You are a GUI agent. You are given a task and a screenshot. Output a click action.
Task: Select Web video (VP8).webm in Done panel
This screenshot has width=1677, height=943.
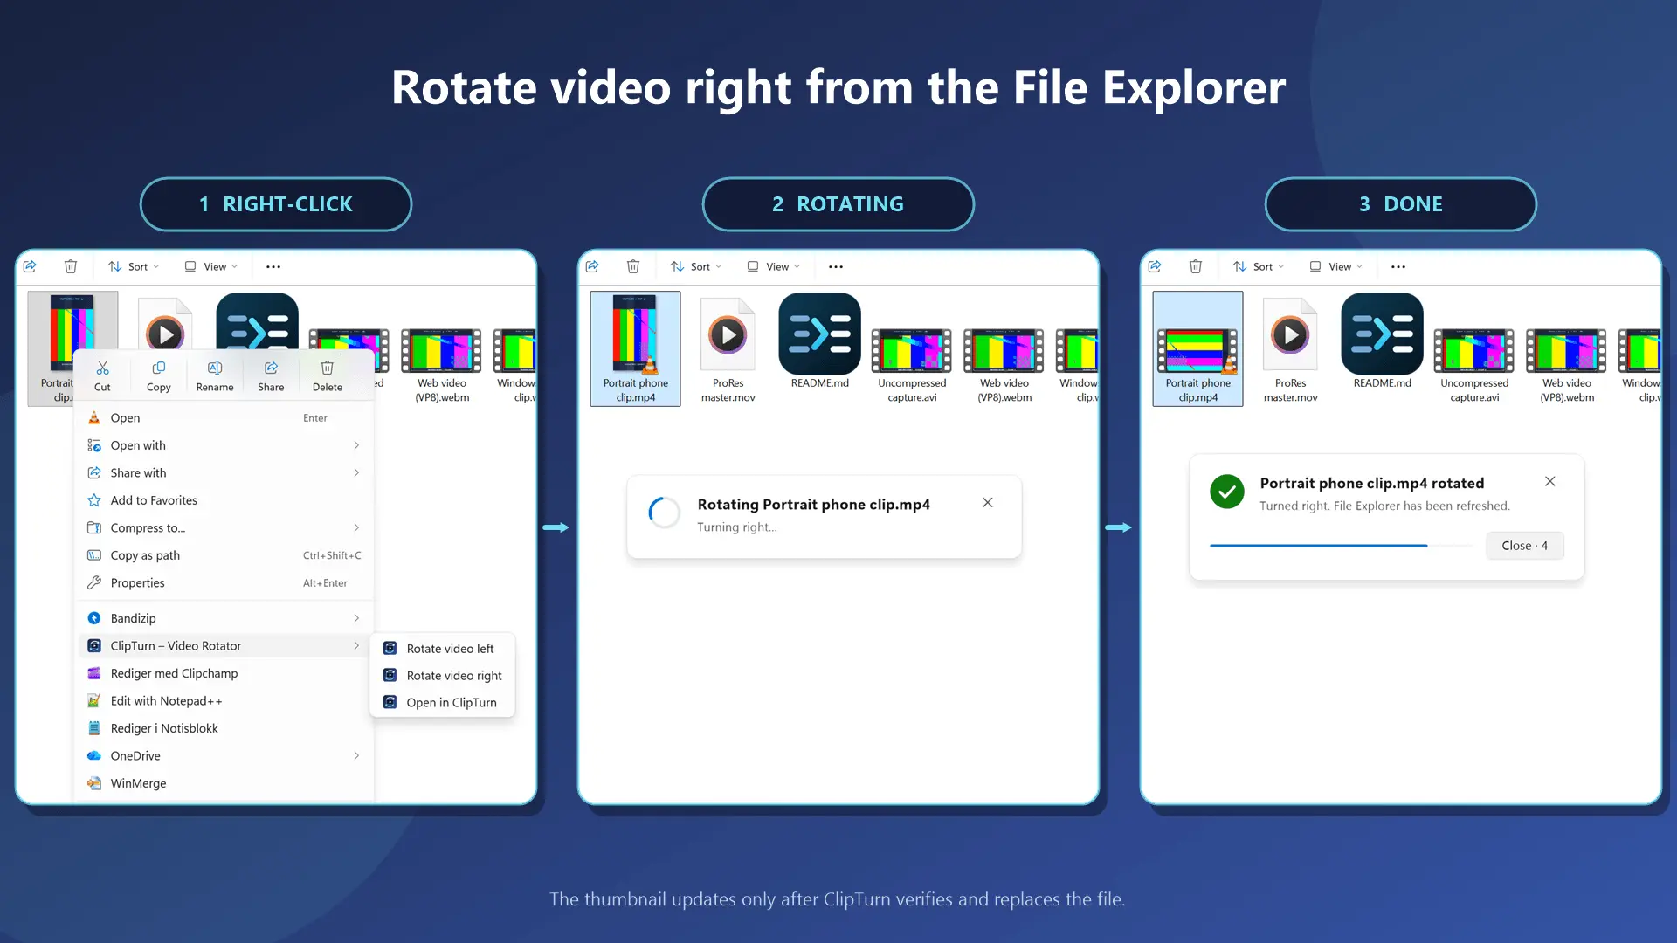click(1566, 365)
